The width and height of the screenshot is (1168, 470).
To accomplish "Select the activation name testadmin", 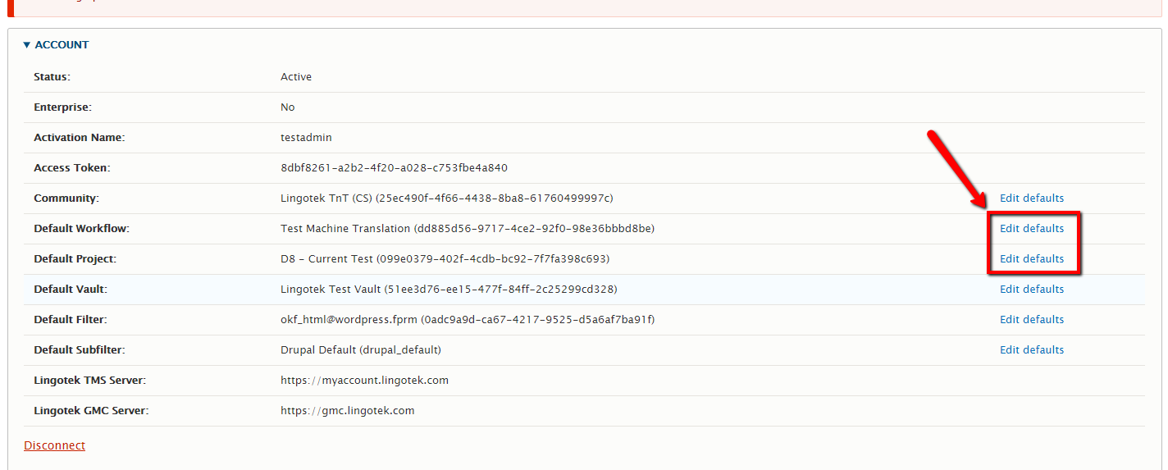I will click(x=306, y=137).
